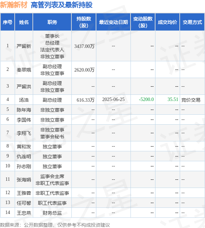Click the -5200.0 change value
205x228 pixels.
pos(146,100)
